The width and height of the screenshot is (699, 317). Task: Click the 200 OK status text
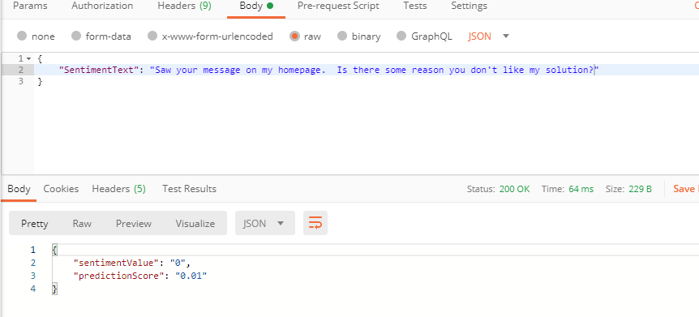coord(514,189)
